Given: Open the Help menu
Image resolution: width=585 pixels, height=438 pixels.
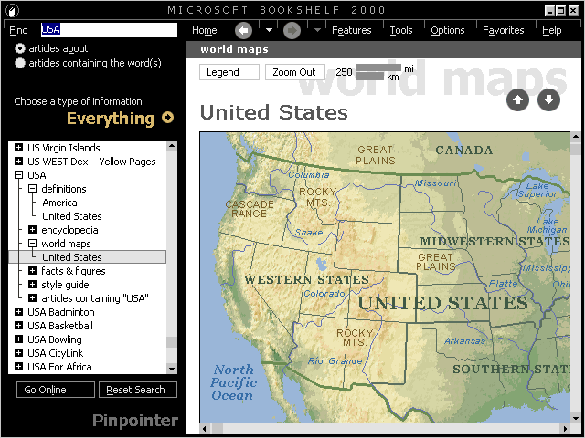Looking at the screenshot, I should pyautogui.click(x=552, y=30).
